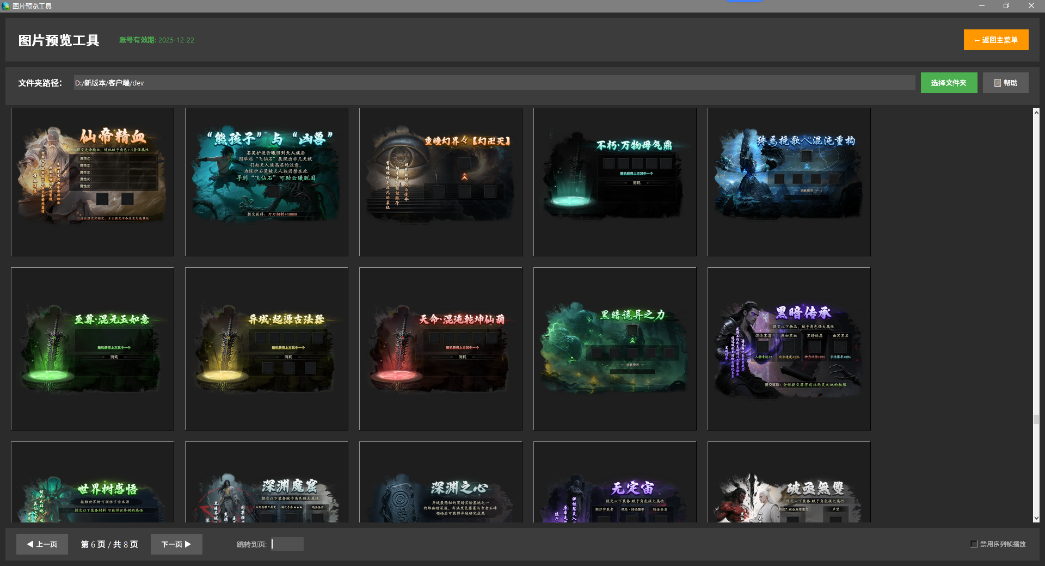Go to previous page with 上一页
1045x566 pixels.
[x=42, y=544]
